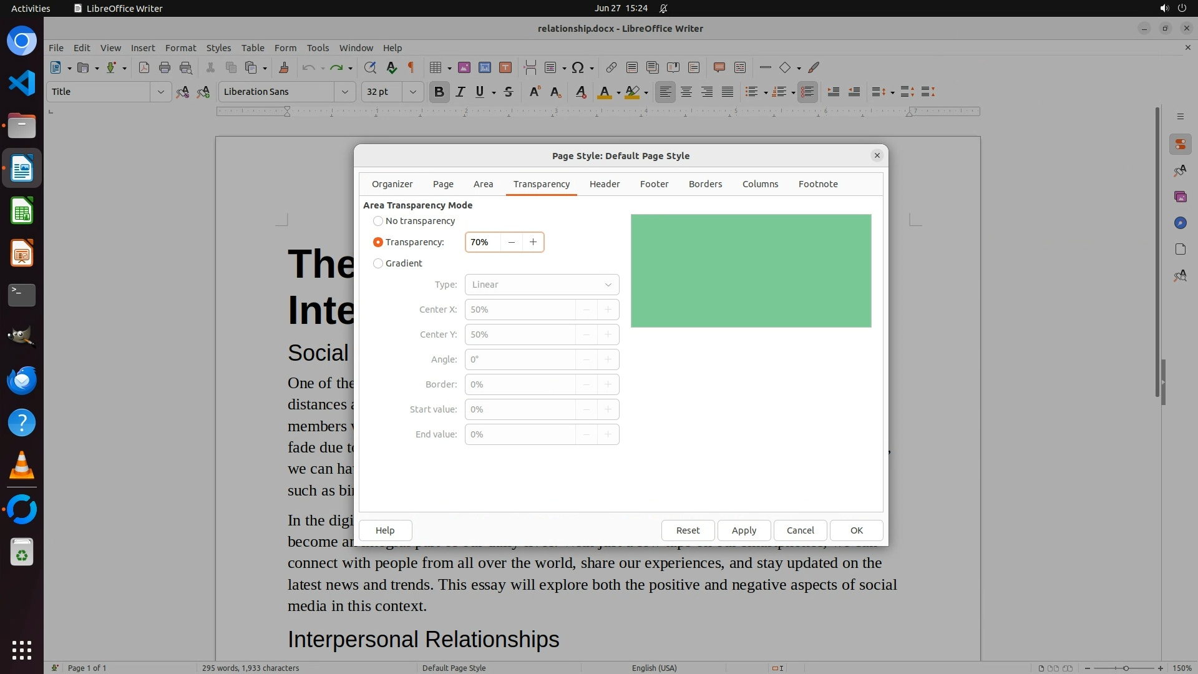Open the Liberation Sans font dropdown

(x=344, y=92)
